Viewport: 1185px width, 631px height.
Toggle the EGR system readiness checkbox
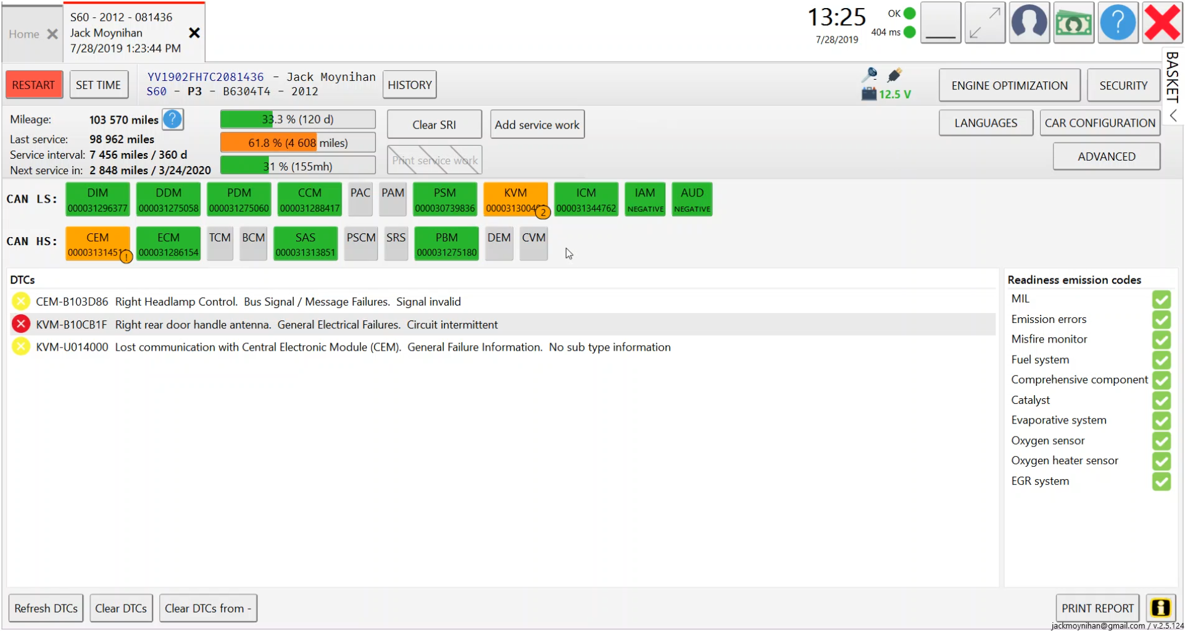point(1161,482)
